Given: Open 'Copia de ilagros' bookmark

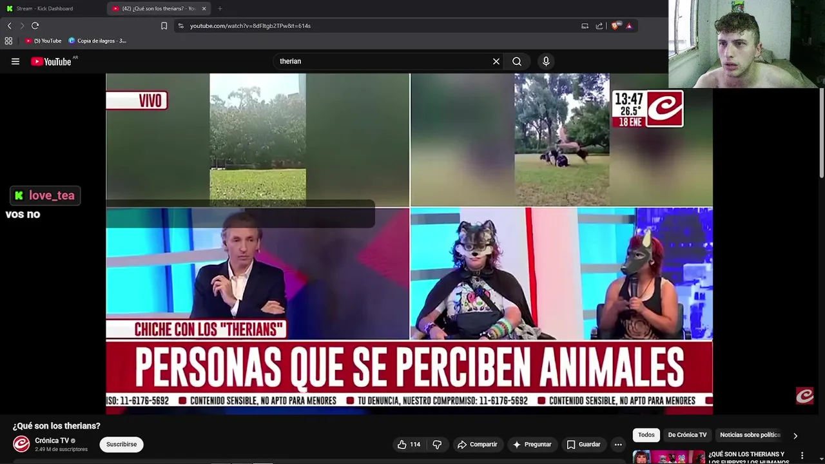Looking at the screenshot, I should [98, 41].
